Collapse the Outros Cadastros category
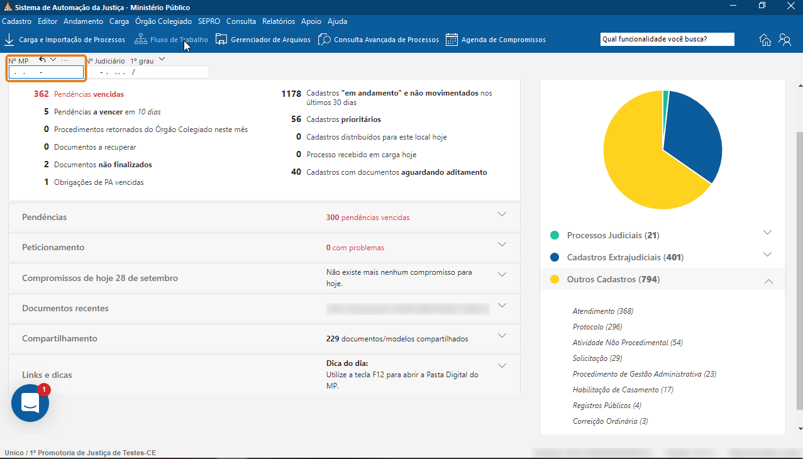803x459 pixels. pos(768,282)
